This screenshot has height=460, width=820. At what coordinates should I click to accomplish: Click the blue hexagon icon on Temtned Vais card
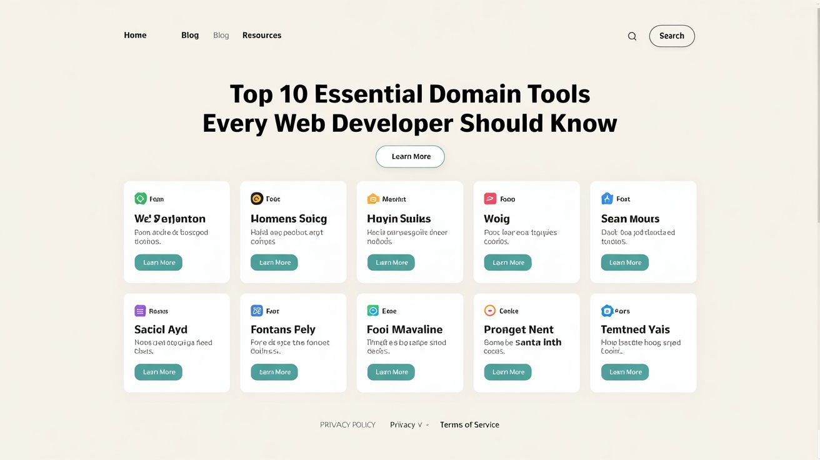pyautogui.click(x=607, y=311)
